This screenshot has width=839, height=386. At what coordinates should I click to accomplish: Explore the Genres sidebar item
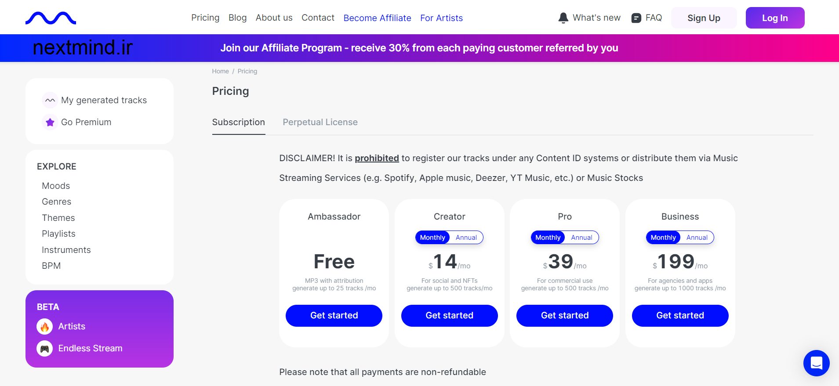[x=56, y=202]
